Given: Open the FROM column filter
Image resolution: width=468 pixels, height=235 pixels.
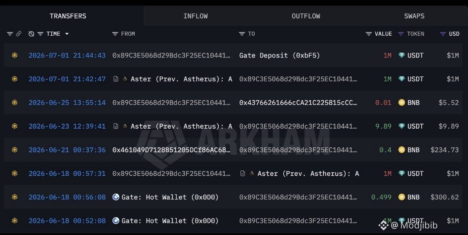Looking at the screenshot, I should click(x=115, y=34).
